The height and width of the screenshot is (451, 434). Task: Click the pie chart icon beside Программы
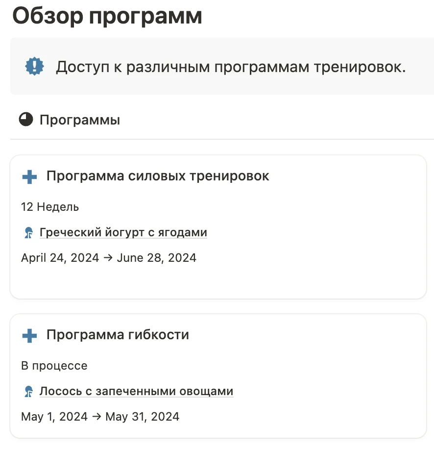(25, 120)
